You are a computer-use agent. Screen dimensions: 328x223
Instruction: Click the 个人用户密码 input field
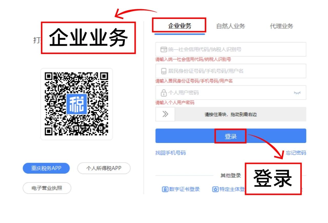point(231,93)
